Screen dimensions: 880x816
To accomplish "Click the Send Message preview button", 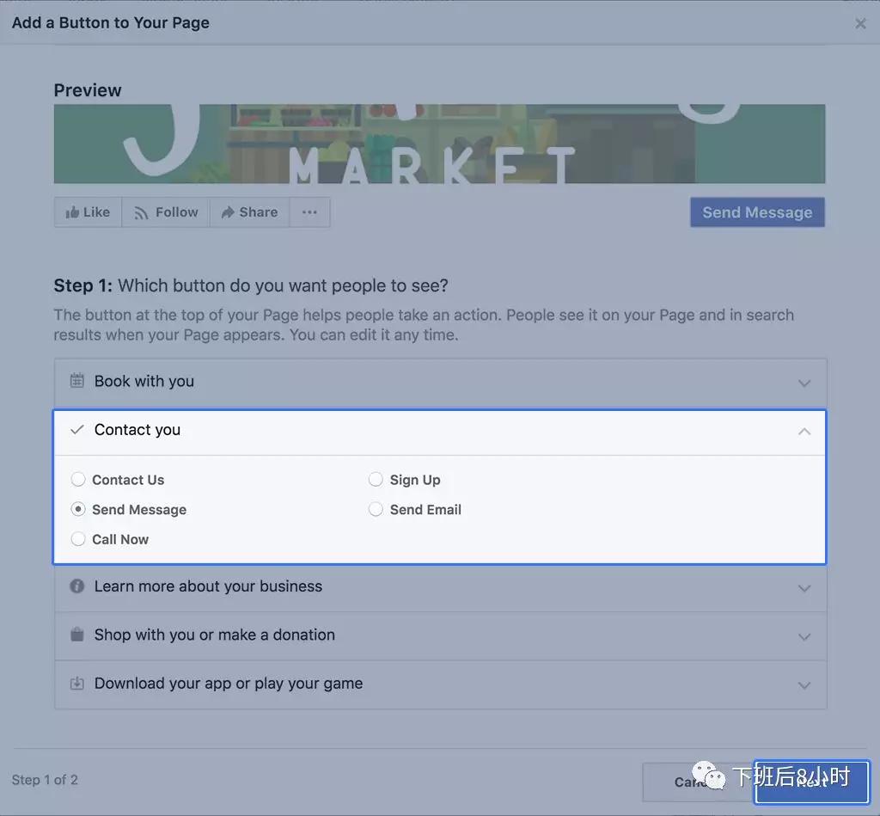I will [x=757, y=212].
